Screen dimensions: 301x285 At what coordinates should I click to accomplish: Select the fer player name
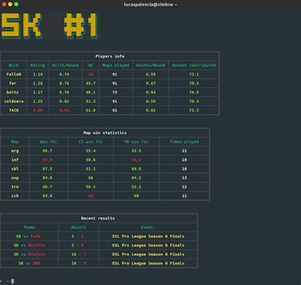click(13, 83)
